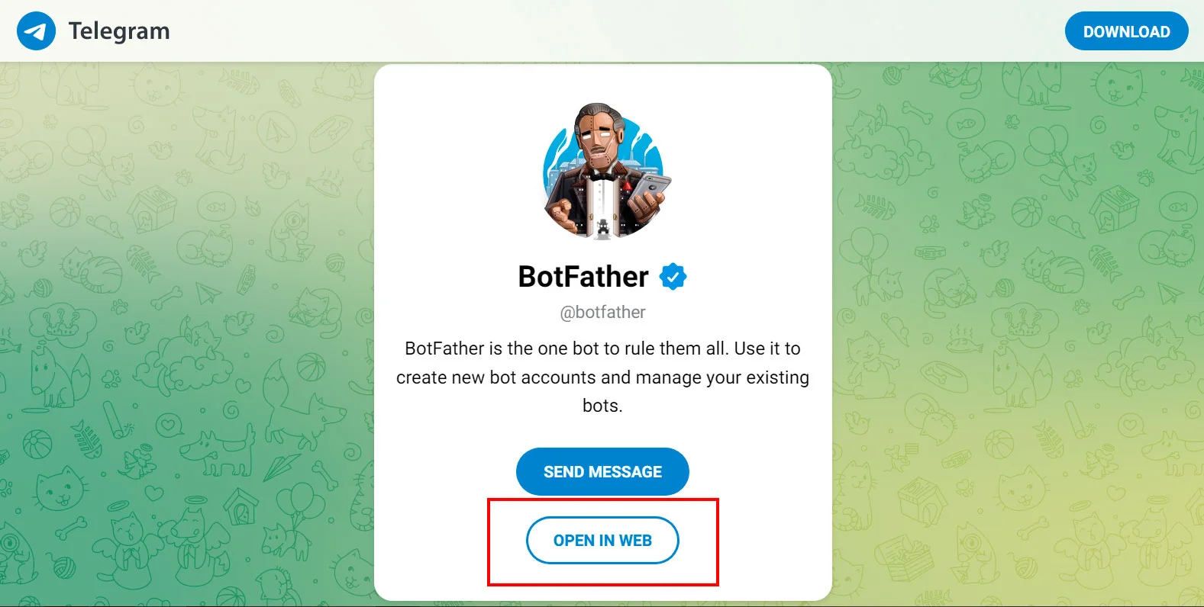Click the OPEN IN WEB button
Image resolution: width=1204 pixels, height=607 pixels.
click(602, 541)
